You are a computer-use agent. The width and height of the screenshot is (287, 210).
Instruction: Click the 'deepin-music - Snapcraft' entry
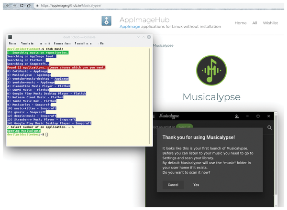pos(32,116)
